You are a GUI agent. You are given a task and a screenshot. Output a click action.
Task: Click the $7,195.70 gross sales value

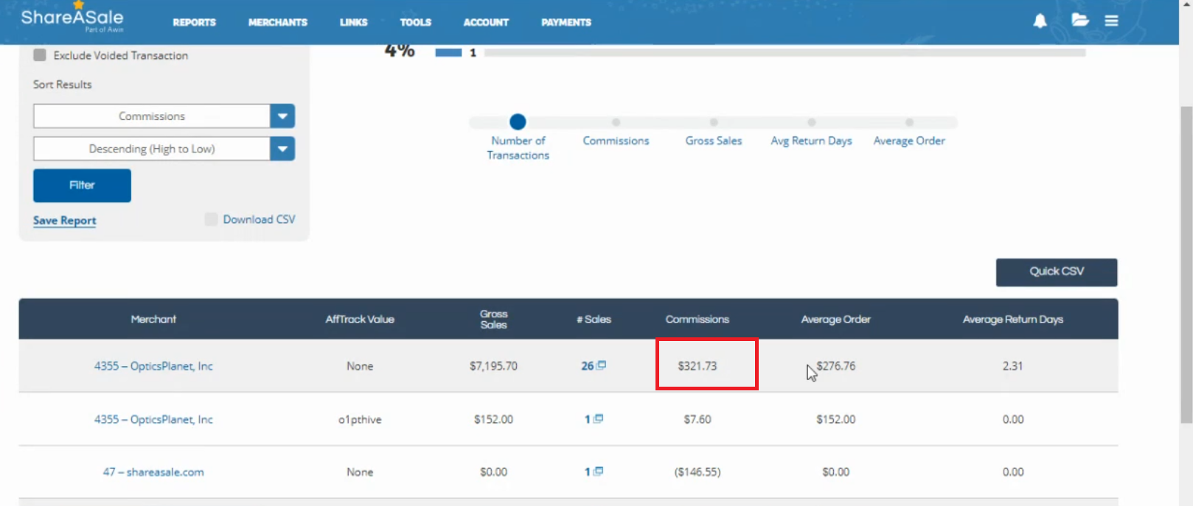point(493,366)
